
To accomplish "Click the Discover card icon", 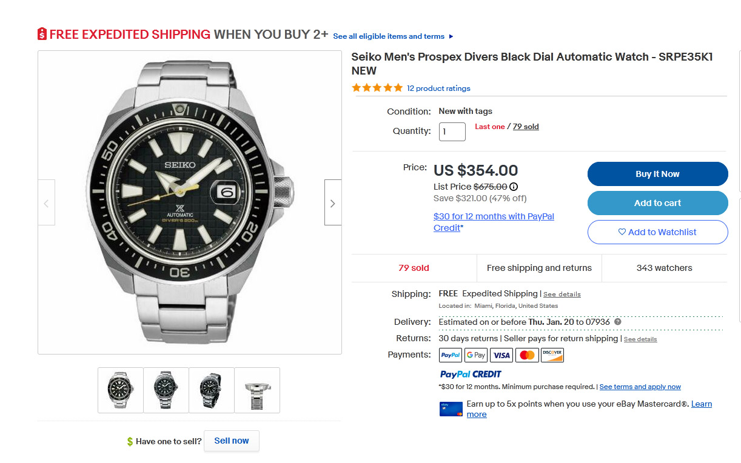I will click(x=552, y=355).
